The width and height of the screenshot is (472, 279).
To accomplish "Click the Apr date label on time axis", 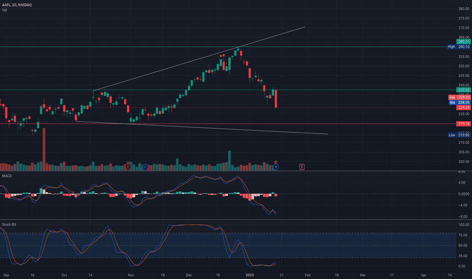I will point(423,275).
